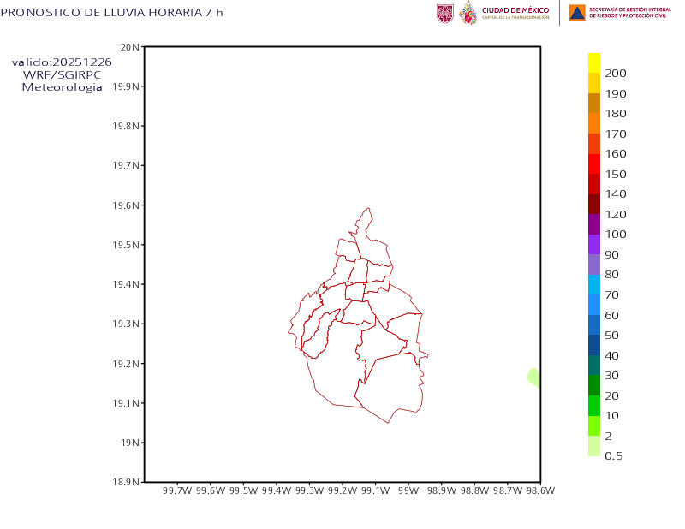Click the Meteorologia label

(62, 87)
